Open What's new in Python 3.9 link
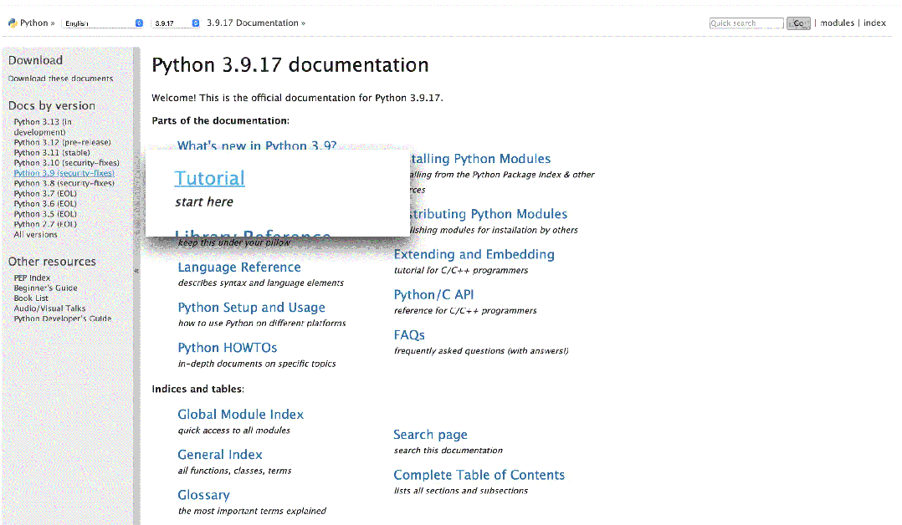This screenshot has width=902, height=525. coord(257,145)
